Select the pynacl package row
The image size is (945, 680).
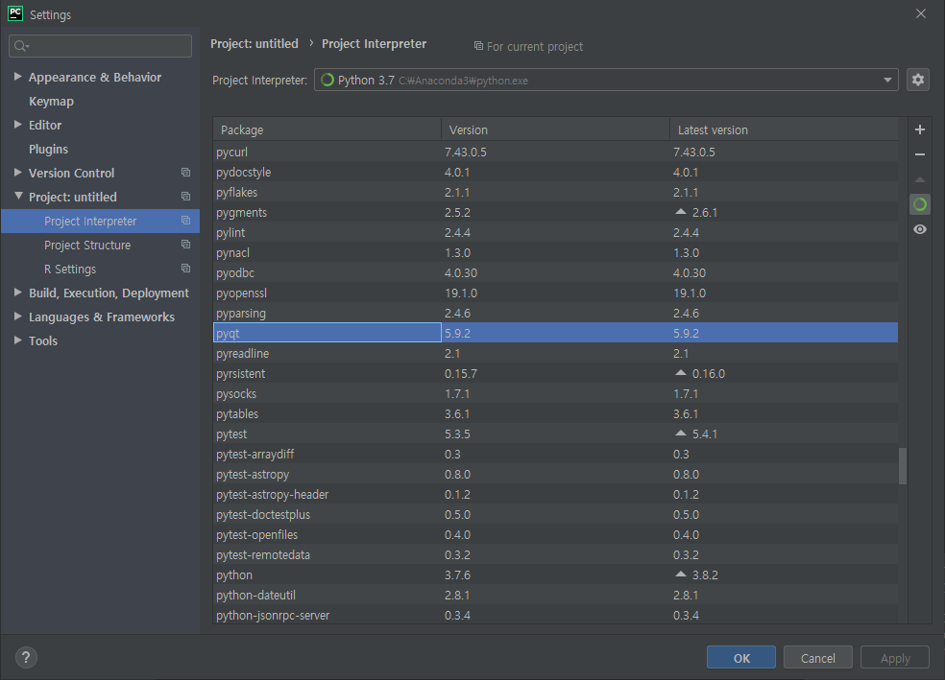pyautogui.click(x=556, y=253)
